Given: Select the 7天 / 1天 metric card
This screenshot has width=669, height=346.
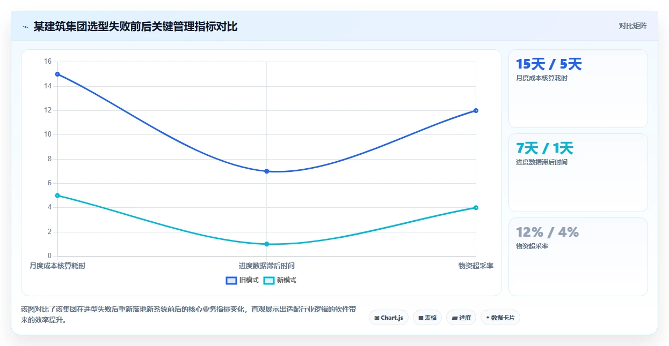Looking at the screenshot, I should (x=578, y=172).
